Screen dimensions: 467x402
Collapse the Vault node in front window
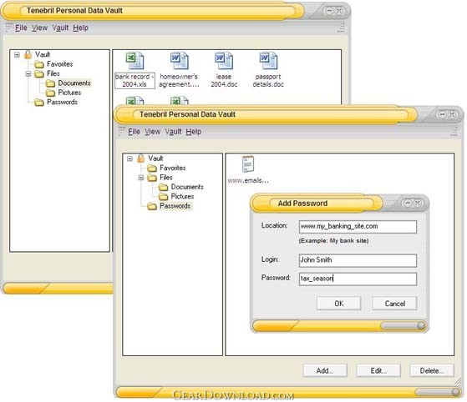click(129, 158)
